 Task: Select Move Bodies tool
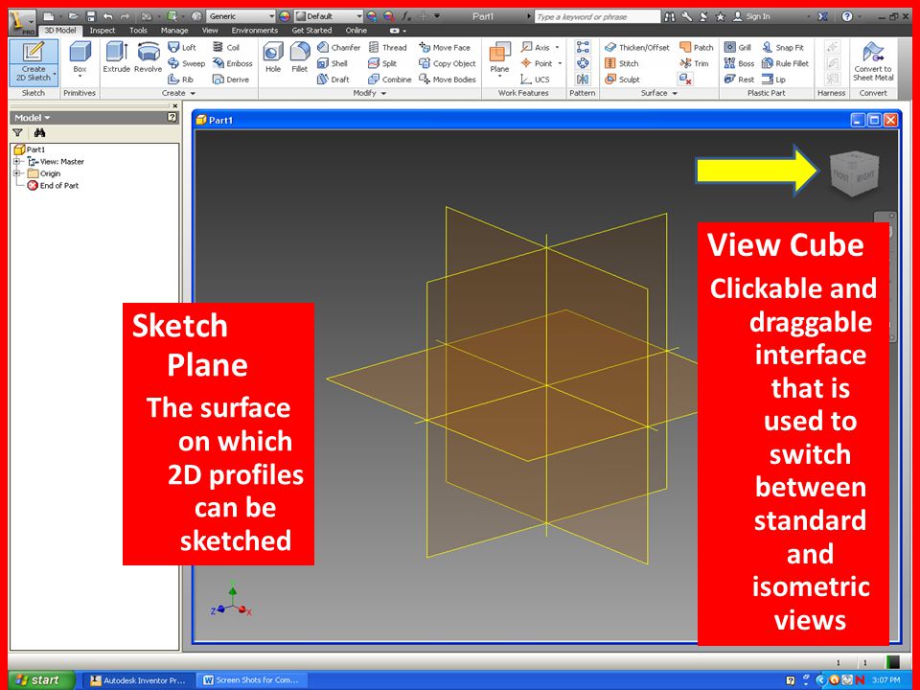[448, 80]
